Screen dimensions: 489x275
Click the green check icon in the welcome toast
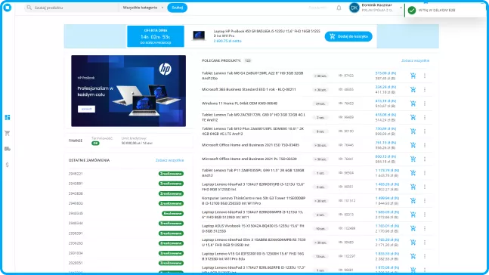(412, 11)
